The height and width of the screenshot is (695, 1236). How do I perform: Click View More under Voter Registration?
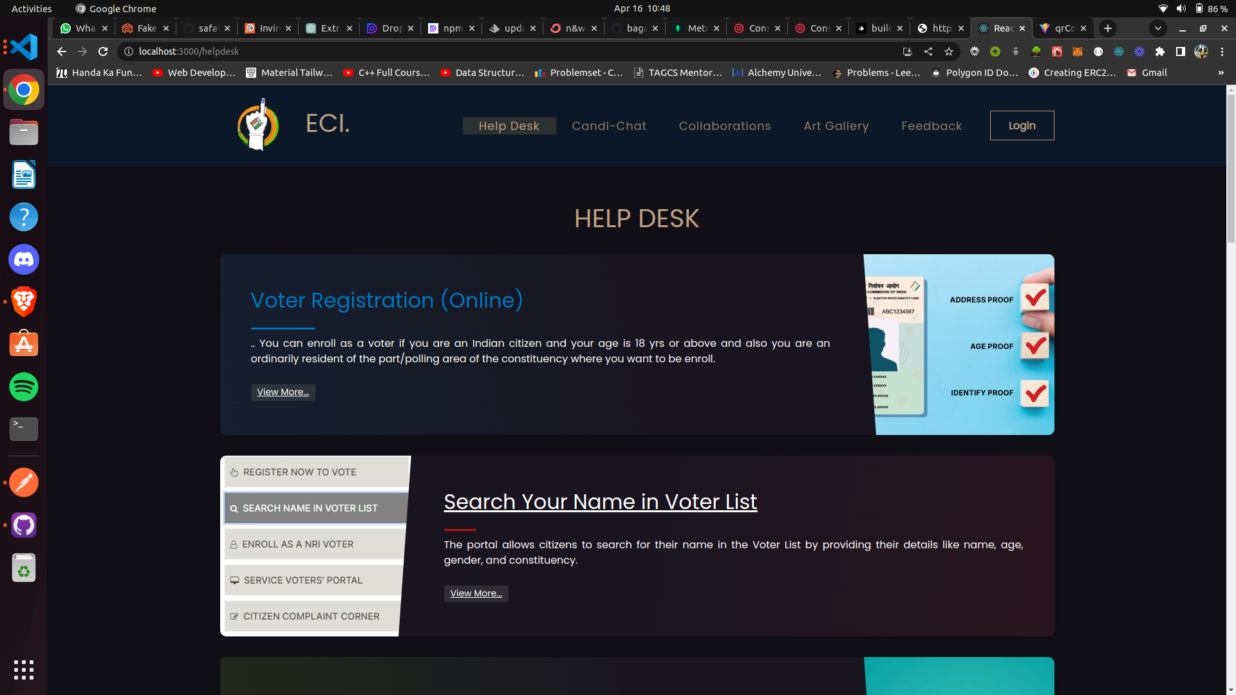click(283, 392)
